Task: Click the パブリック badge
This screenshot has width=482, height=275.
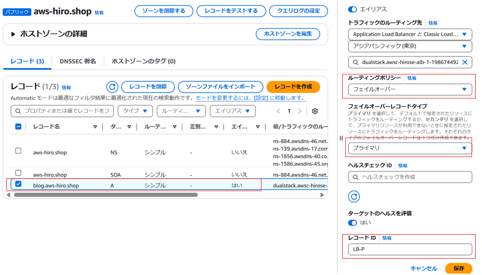Action: pyautogui.click(x=17, y=12)
